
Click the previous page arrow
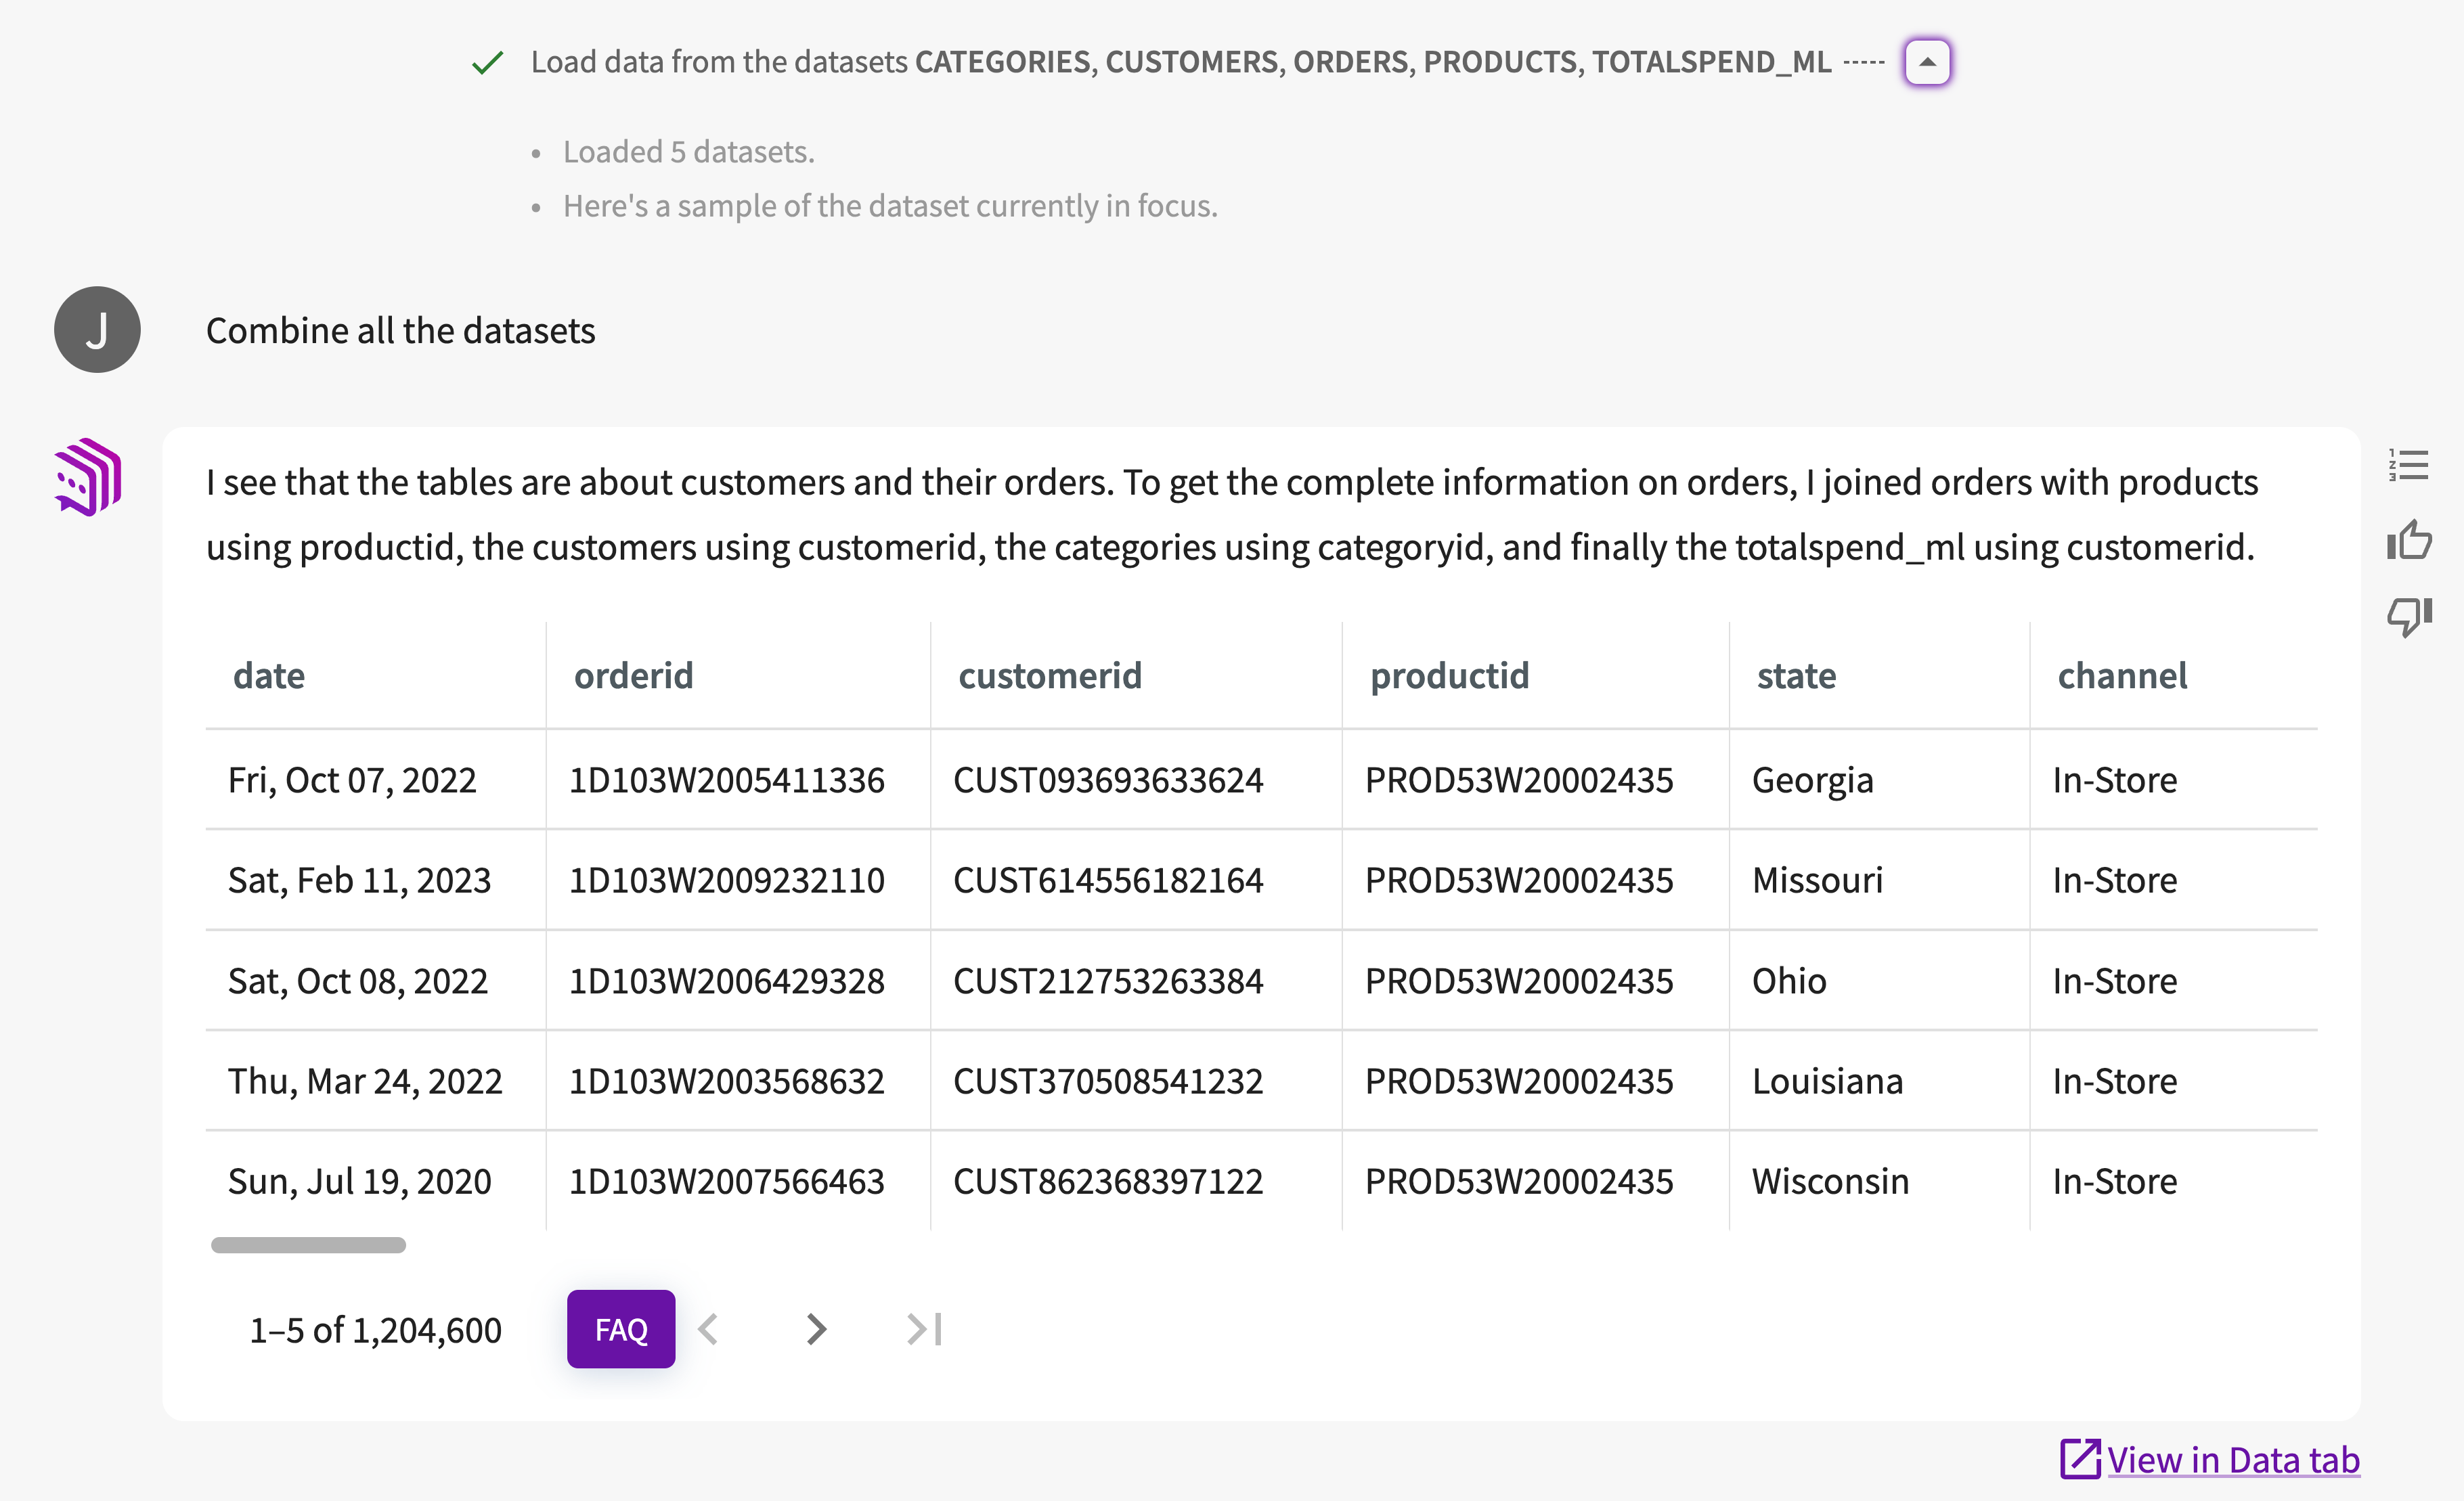point(709,1329)
